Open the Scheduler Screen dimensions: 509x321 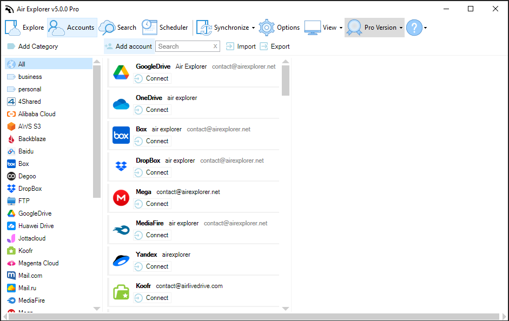click(x=164, y=28)
